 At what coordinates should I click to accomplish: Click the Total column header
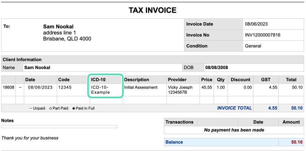291,79
